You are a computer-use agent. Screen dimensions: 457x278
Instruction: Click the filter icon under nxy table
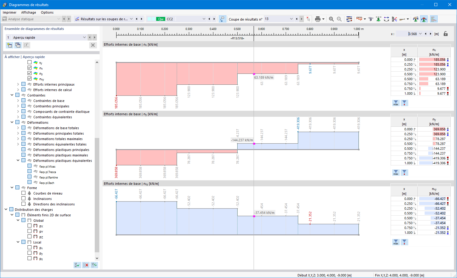[404, 242]
